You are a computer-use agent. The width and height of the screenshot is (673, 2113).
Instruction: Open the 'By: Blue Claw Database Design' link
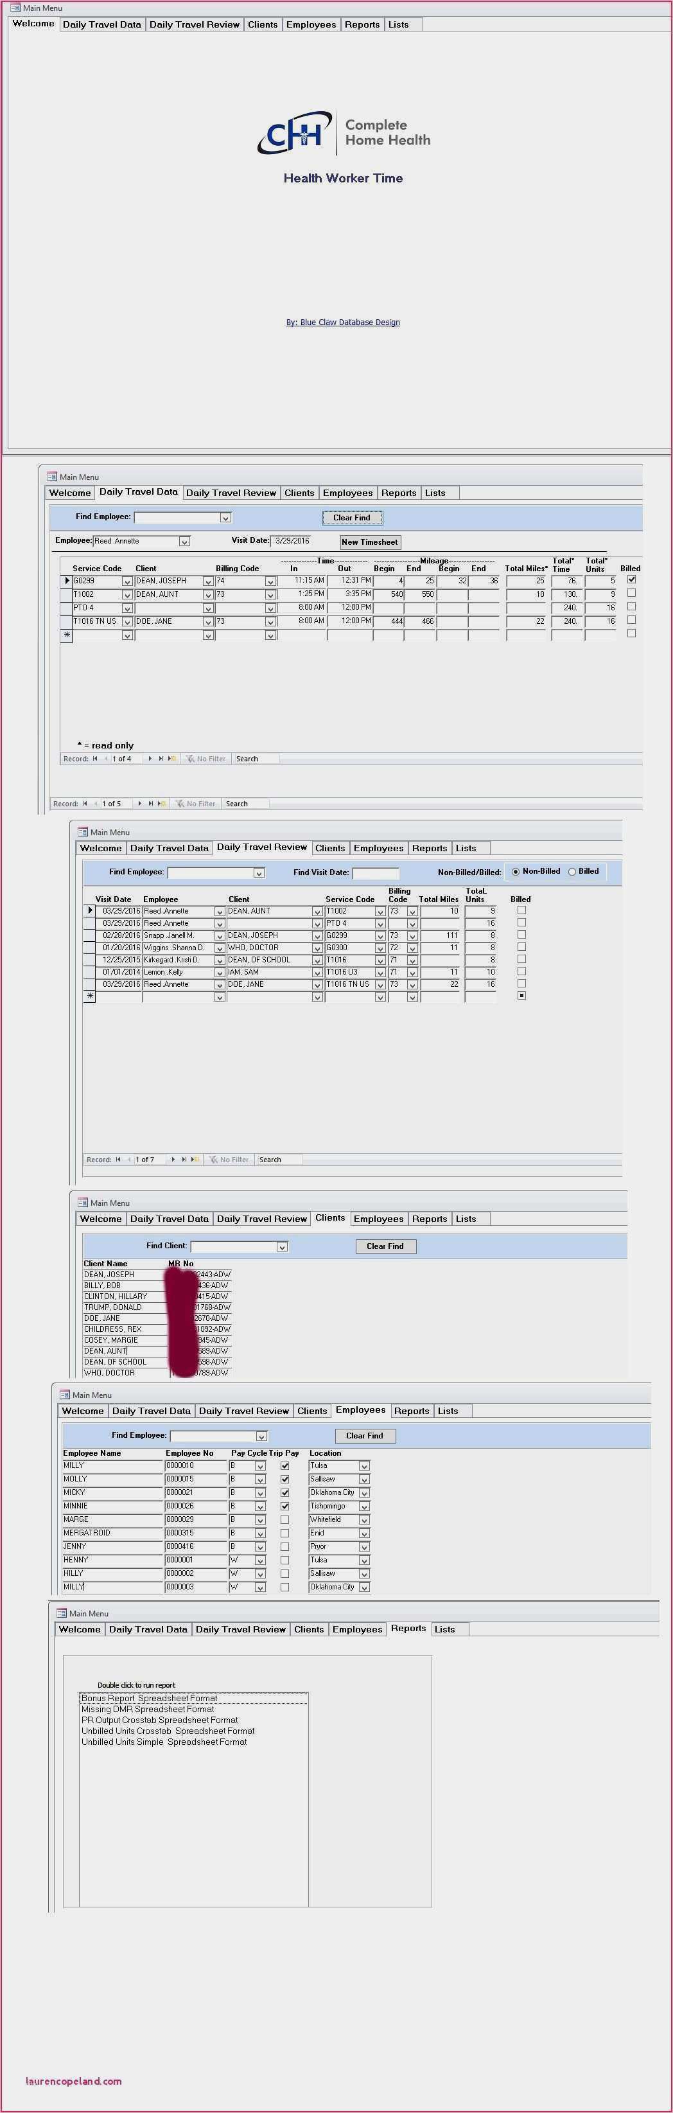tap(343, 323)
